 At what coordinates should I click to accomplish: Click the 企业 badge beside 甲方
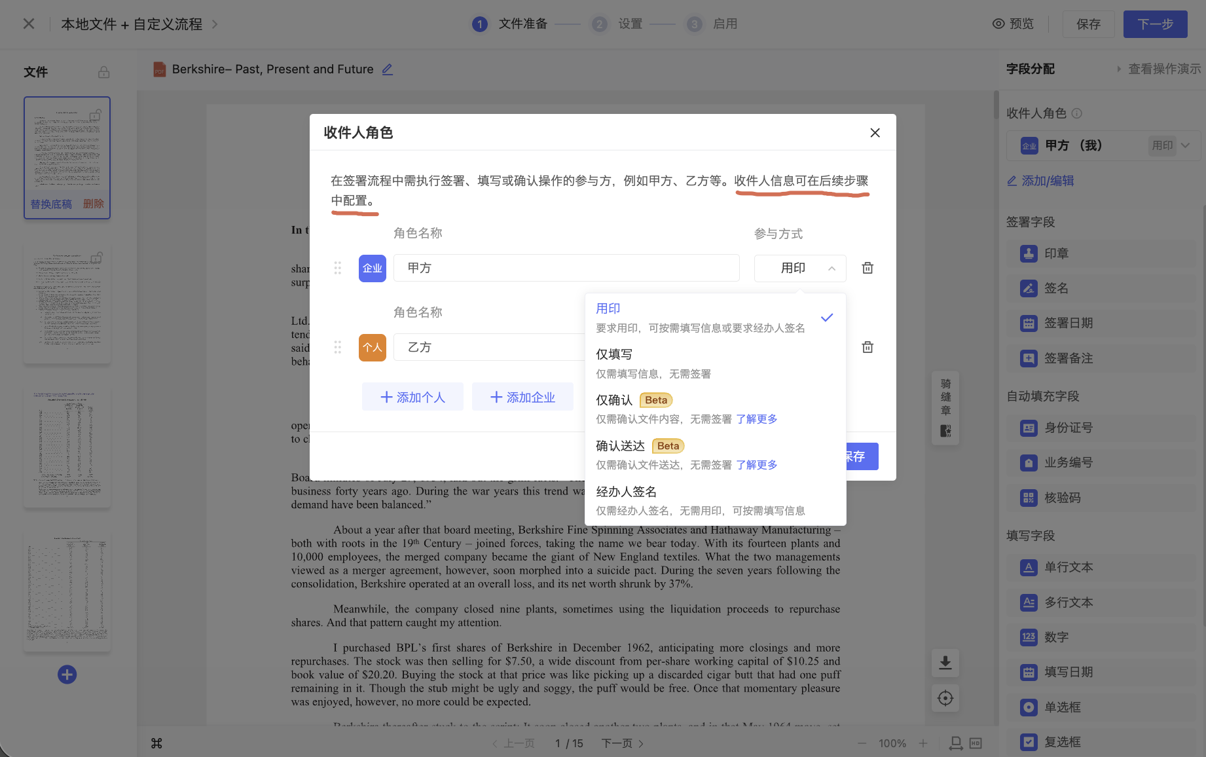373,268
